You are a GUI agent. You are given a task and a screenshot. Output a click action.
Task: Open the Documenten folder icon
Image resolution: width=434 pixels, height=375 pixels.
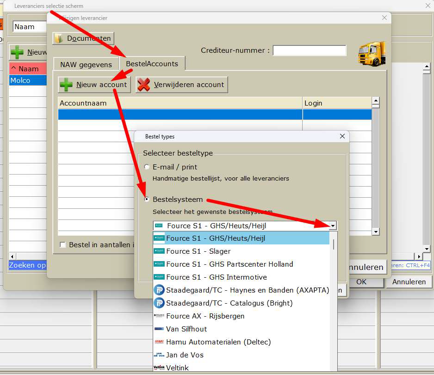(x=59, y=38)
